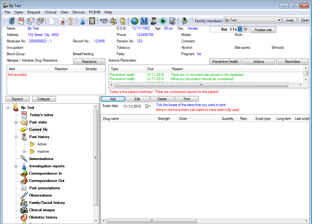Open the blue M drug reference icon
This screenshot has height=224, width=312.
(144, 21)
